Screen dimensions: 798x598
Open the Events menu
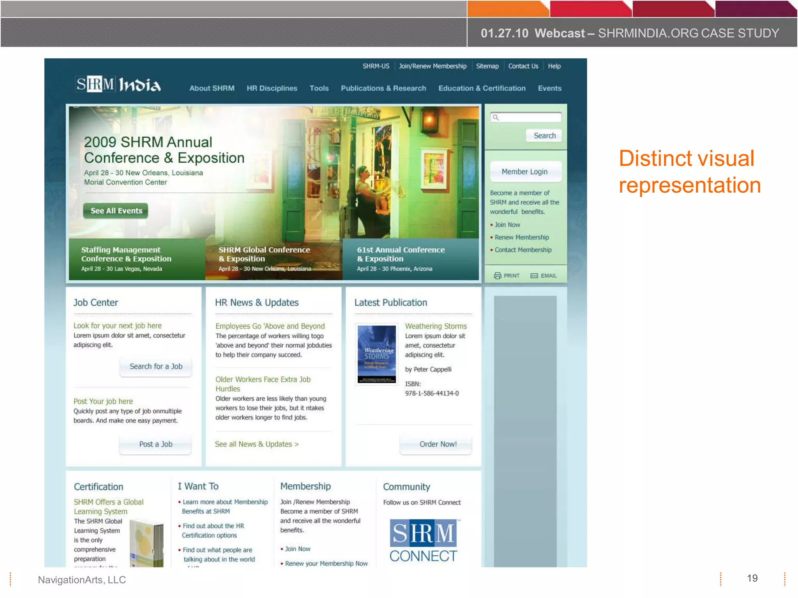[x=549, y=88]
